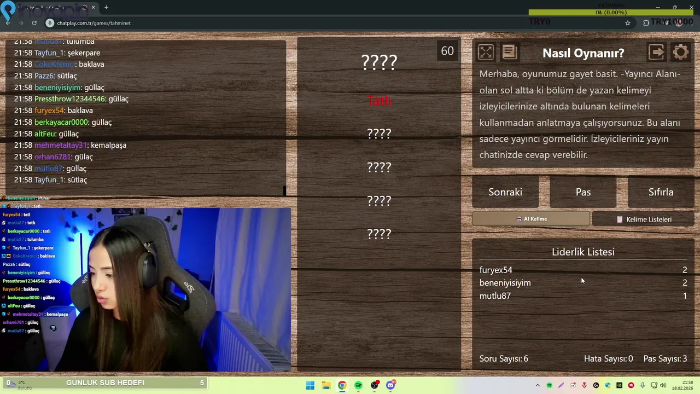Click the Hata Sayısı: 0 stat
The height and width of the screenshot is (394, 700).
click(608, 358)
